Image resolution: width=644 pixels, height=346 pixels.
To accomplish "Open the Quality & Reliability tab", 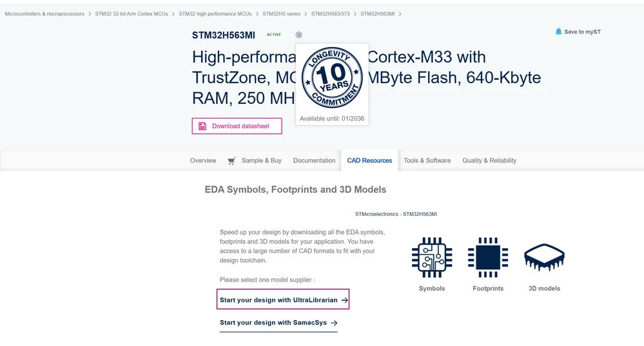I will pyautogui.click(x=489, y=160).
